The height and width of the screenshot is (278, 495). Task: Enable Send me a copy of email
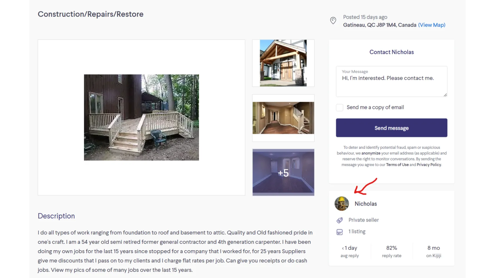[340, 107]
